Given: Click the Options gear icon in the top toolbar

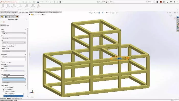Looking at the screenshot, I should coord(60,2).
